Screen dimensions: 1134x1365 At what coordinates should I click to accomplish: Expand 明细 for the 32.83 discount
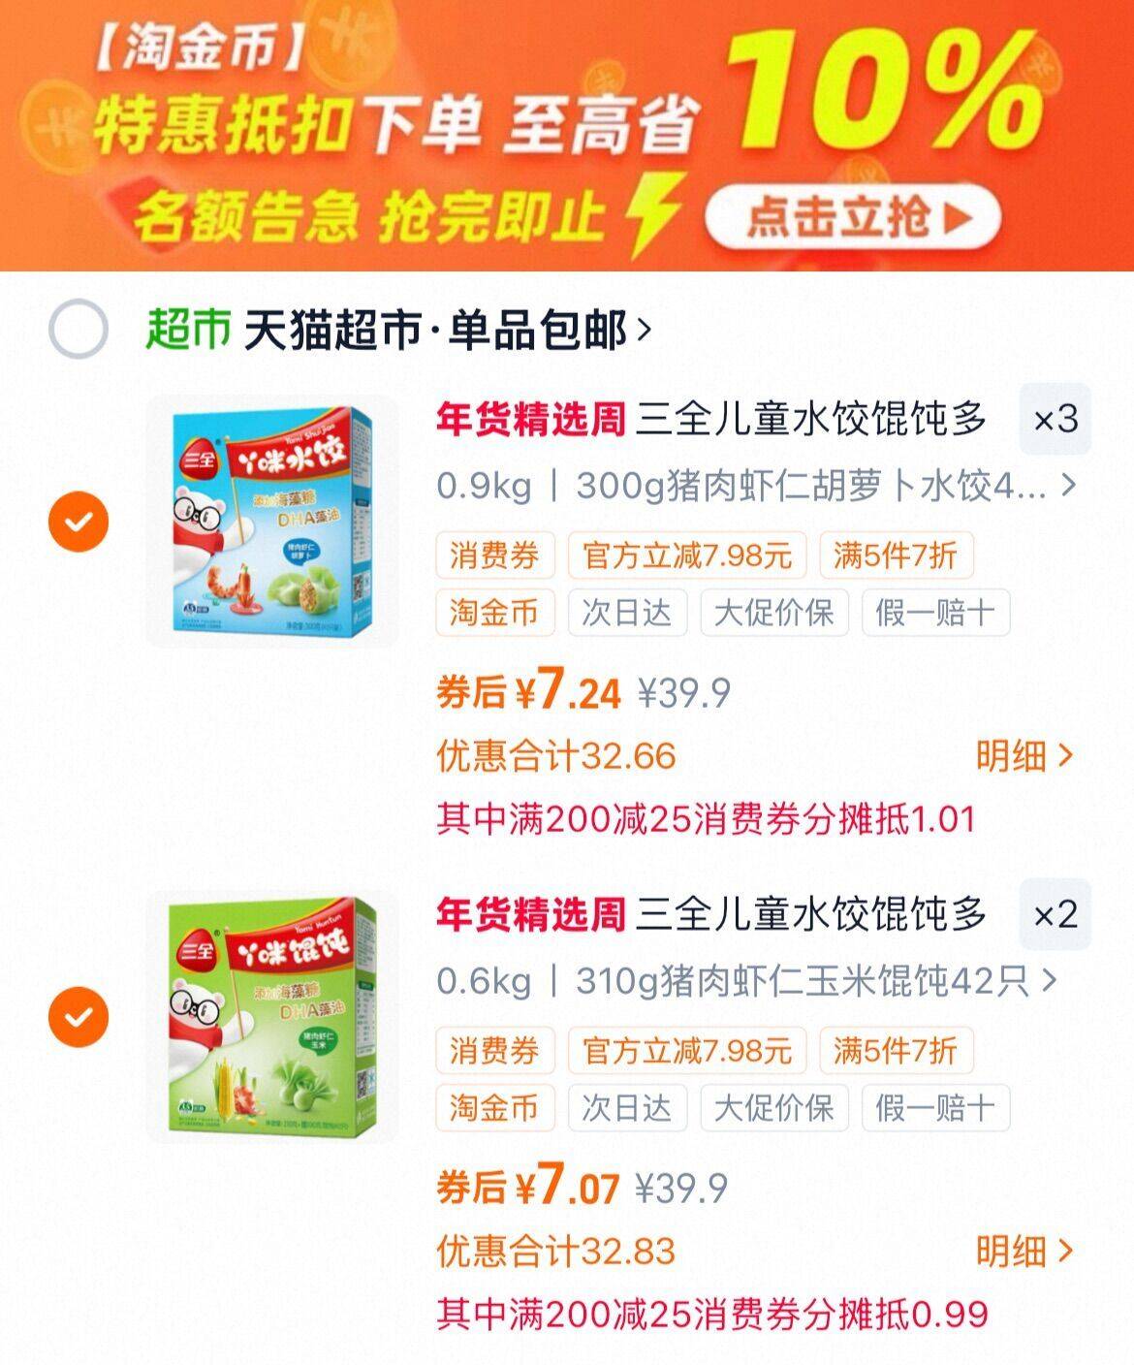pos(1025,1252)
